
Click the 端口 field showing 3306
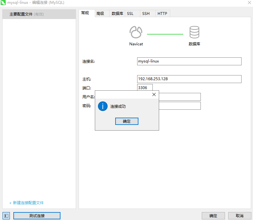[x=145, y=87]
